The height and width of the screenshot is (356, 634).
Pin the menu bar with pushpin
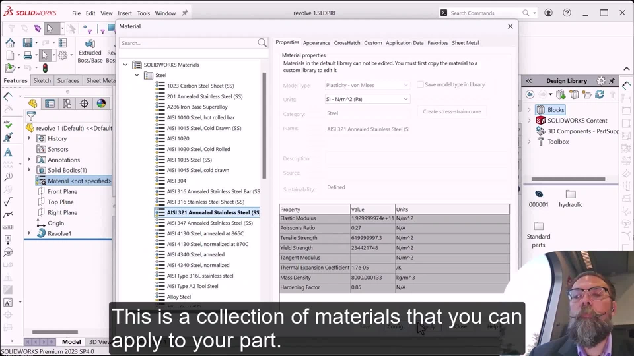point(185,13)
